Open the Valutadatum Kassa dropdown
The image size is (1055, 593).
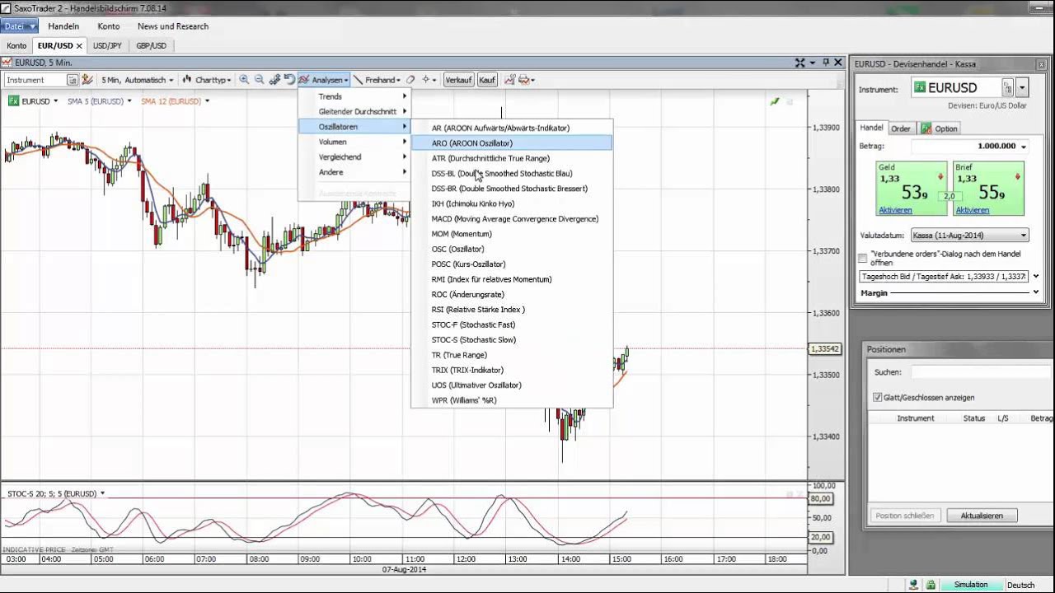pos(969,236)
